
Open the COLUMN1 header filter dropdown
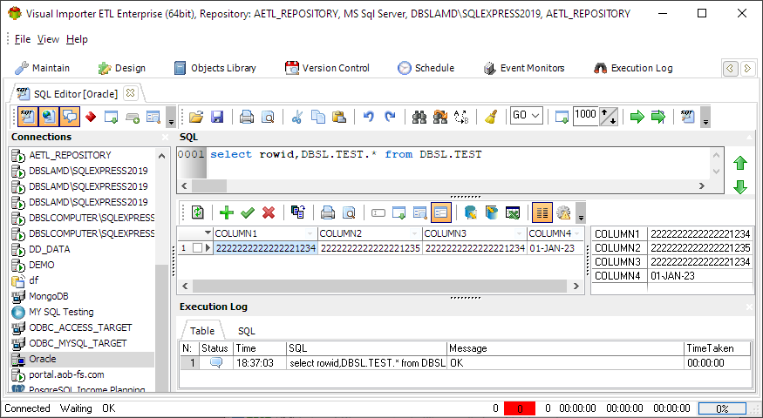tap(310, 233)
